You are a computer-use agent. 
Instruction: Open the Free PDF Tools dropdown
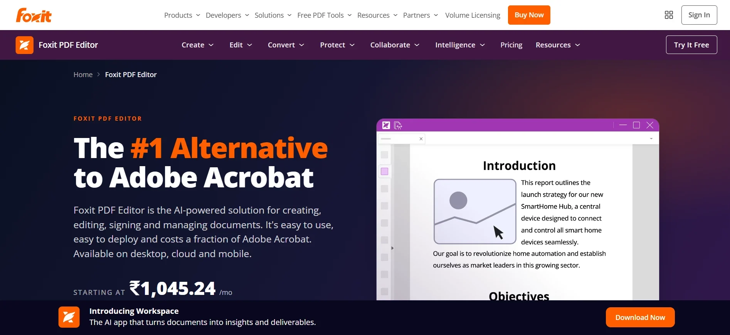[325, 15]
